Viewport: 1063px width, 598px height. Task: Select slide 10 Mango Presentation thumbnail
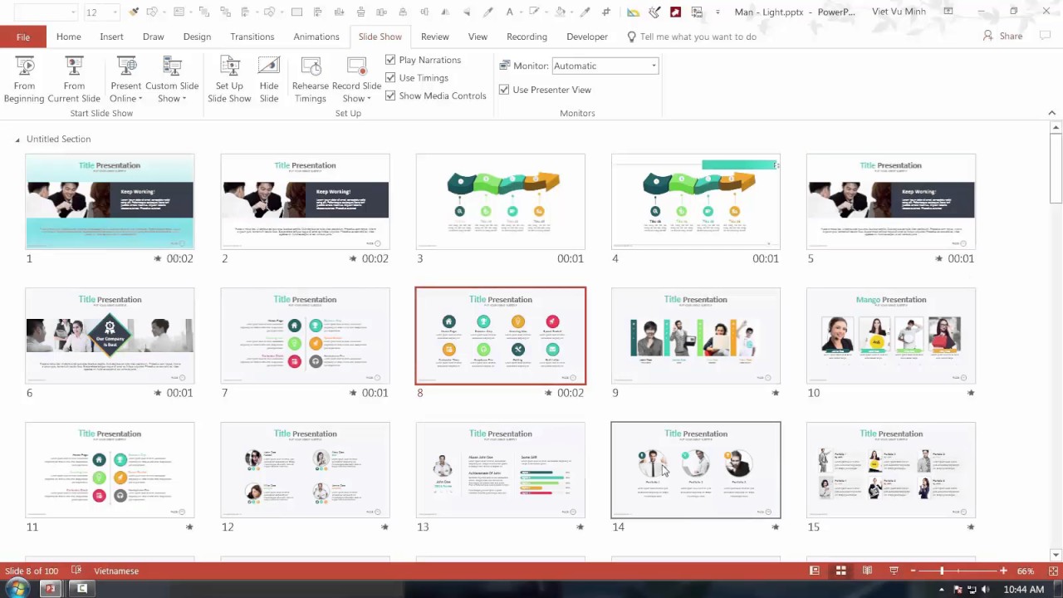891,336
